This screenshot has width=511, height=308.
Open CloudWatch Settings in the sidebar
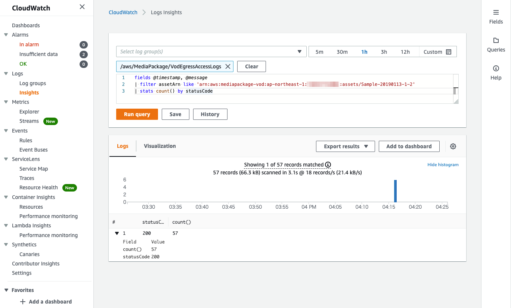pyautogui.click(x=22, y=273)
